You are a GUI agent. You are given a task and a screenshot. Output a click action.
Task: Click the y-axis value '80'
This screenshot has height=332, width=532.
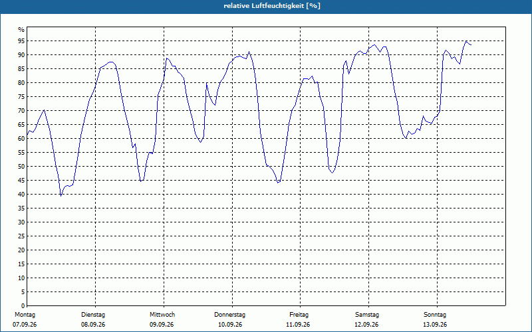click(x=21, y=82)
